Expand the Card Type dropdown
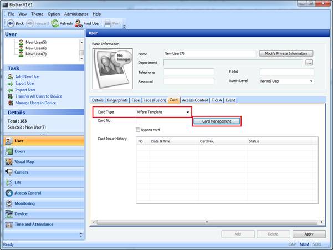Image resolution: width=333 pixels, height=250 pixels. tap(188, 112)
